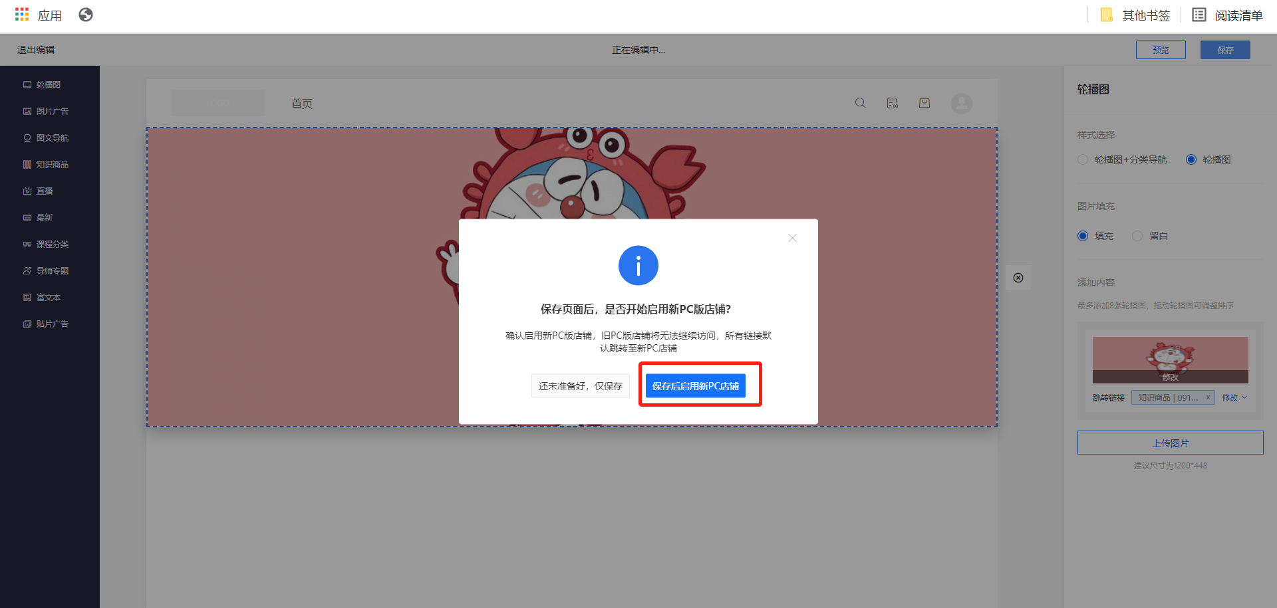Image resolution: width=1277 pixels, height=608 pixels.
Task: Click the 直播 sidebar item
Action: 38,191
